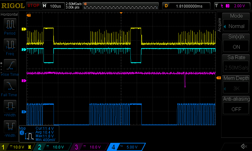Click the trigger source channel 3 badge

coord(227,6)
